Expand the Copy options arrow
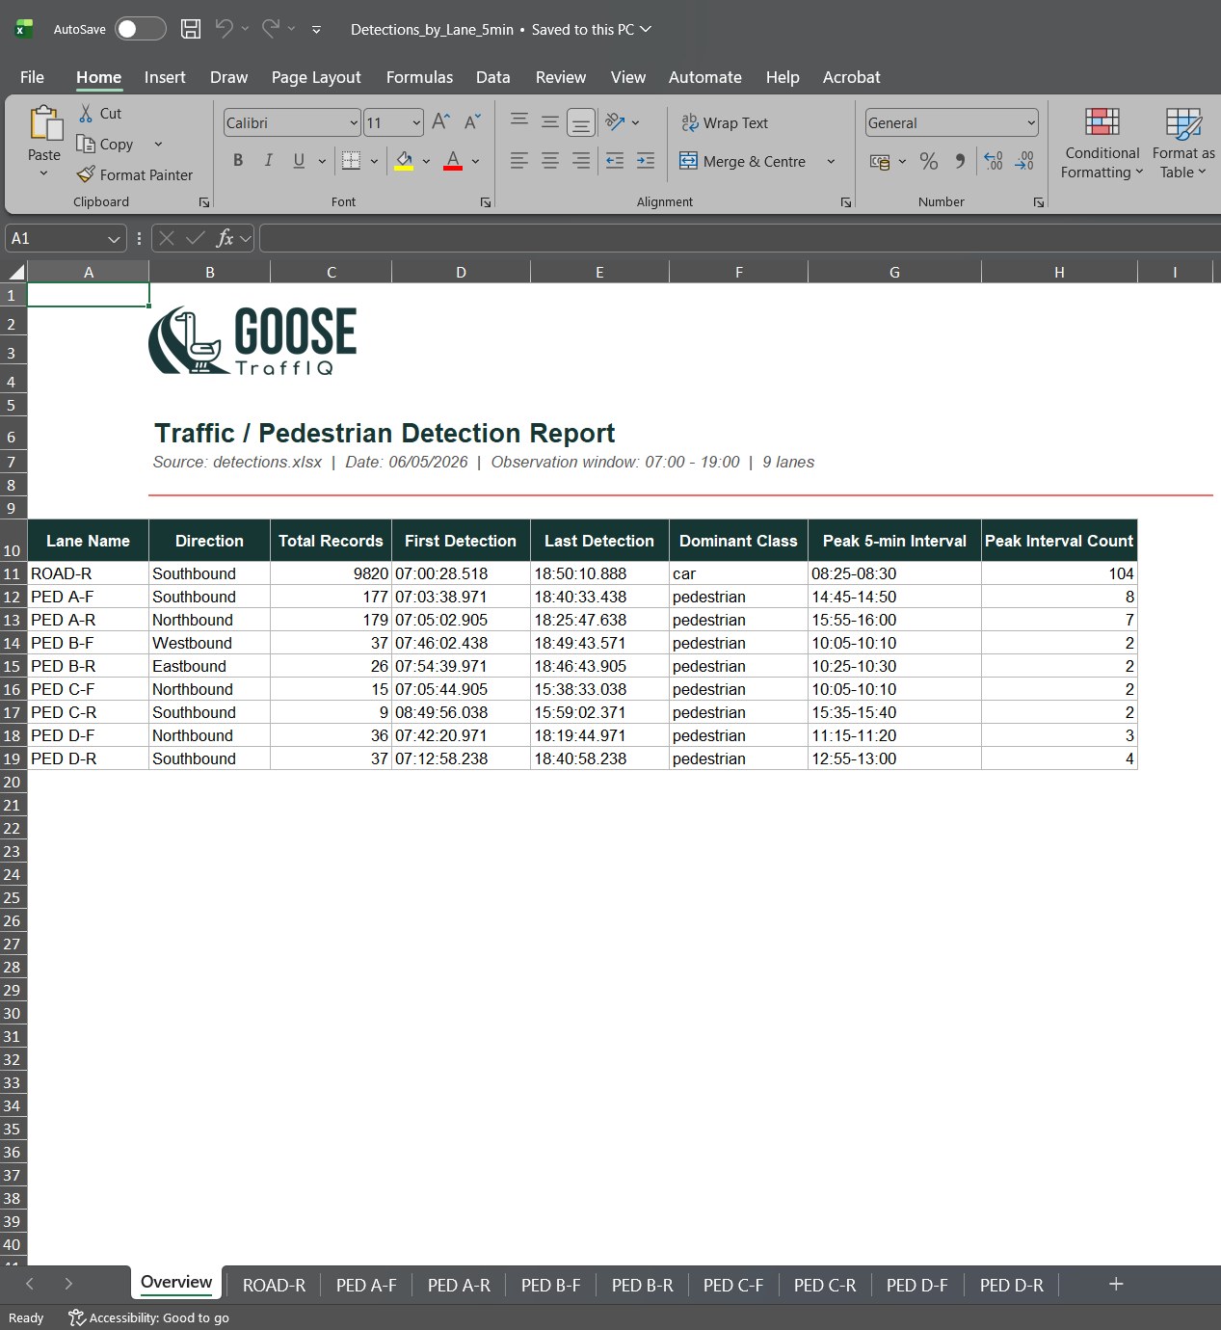Screen dimensions: 1221x1330 (158, 144)
